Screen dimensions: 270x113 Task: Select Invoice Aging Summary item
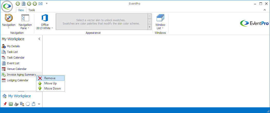tap(21, 75)
